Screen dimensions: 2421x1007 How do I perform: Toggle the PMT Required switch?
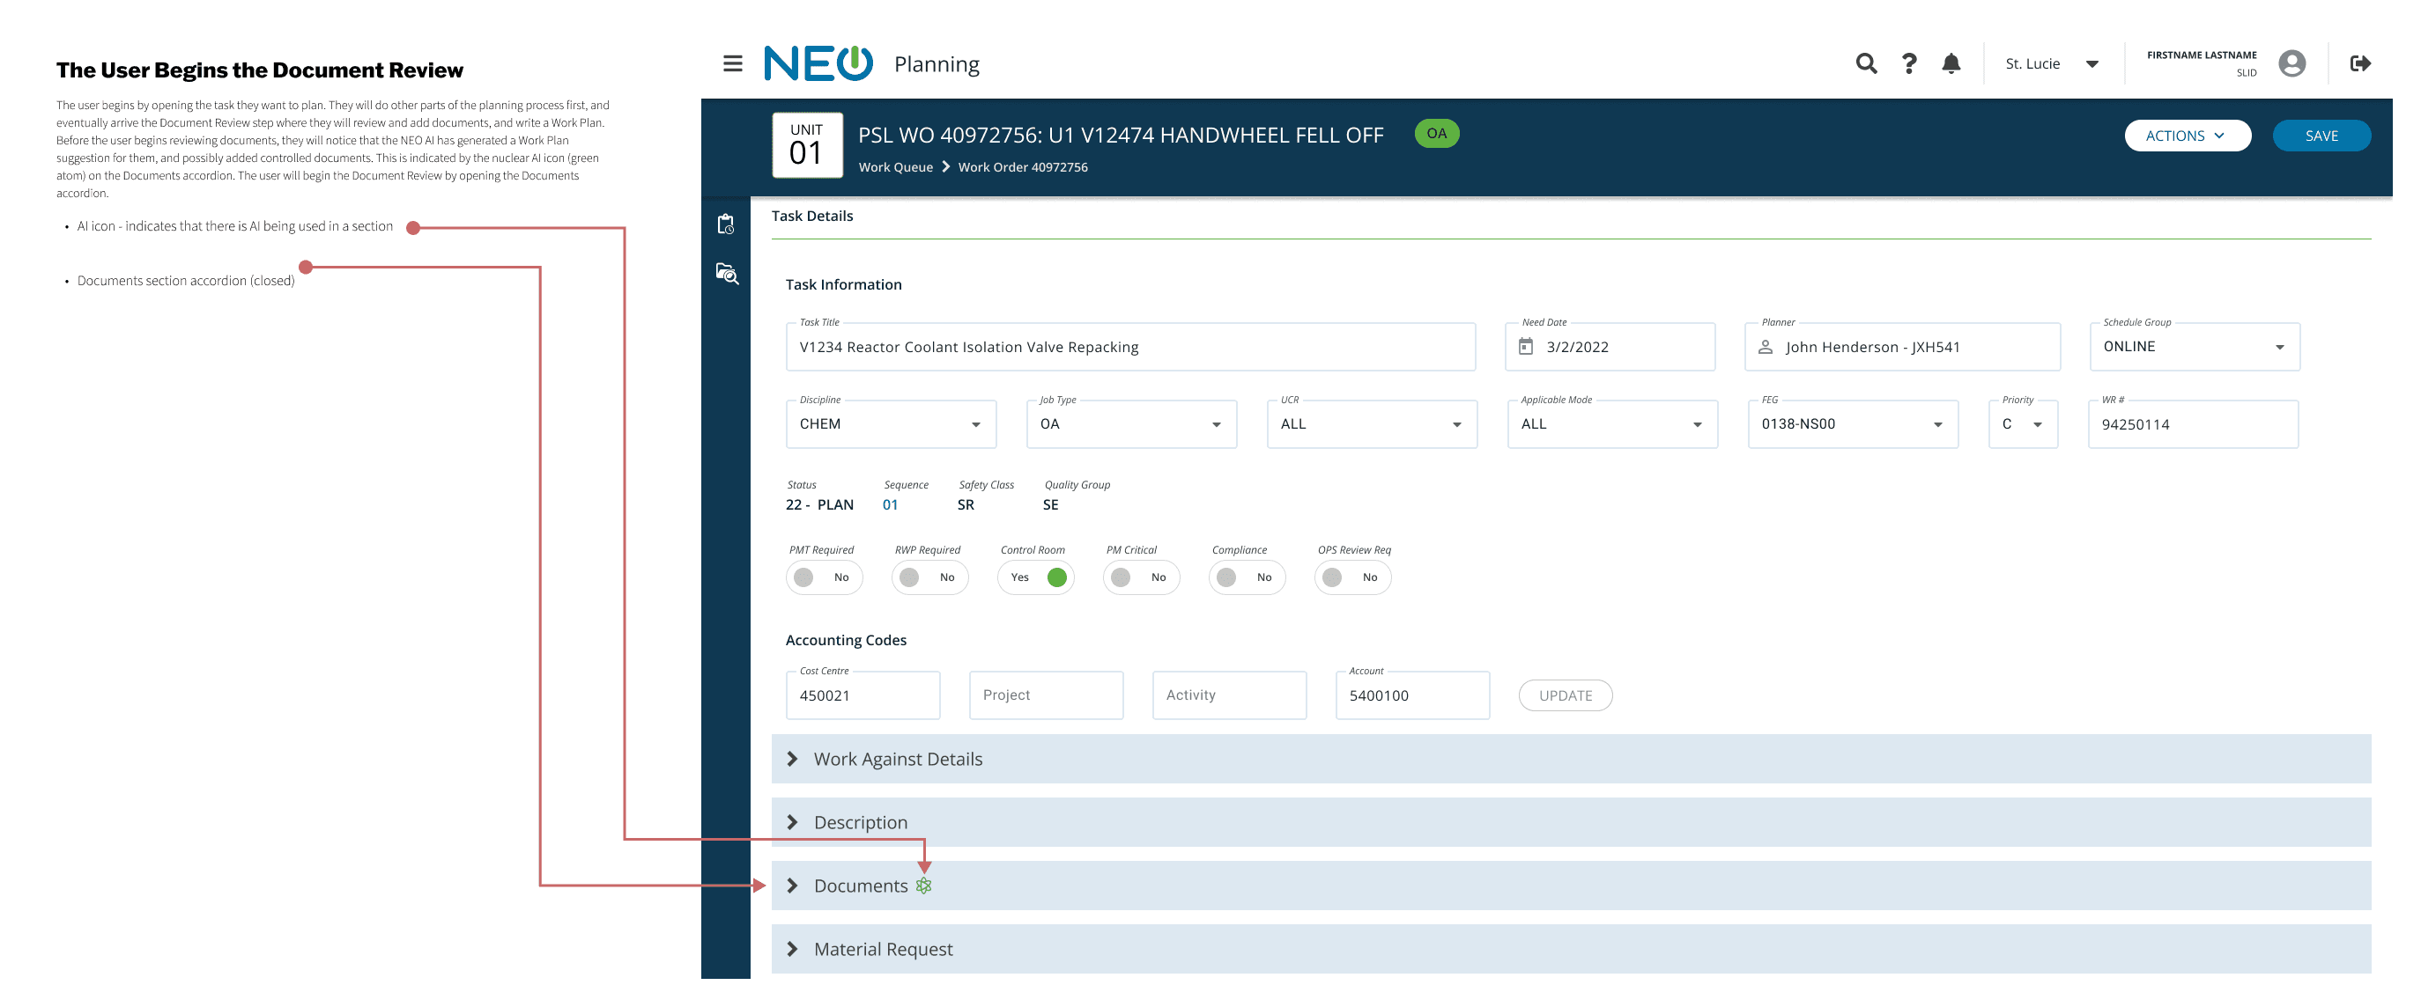[822, 577]
